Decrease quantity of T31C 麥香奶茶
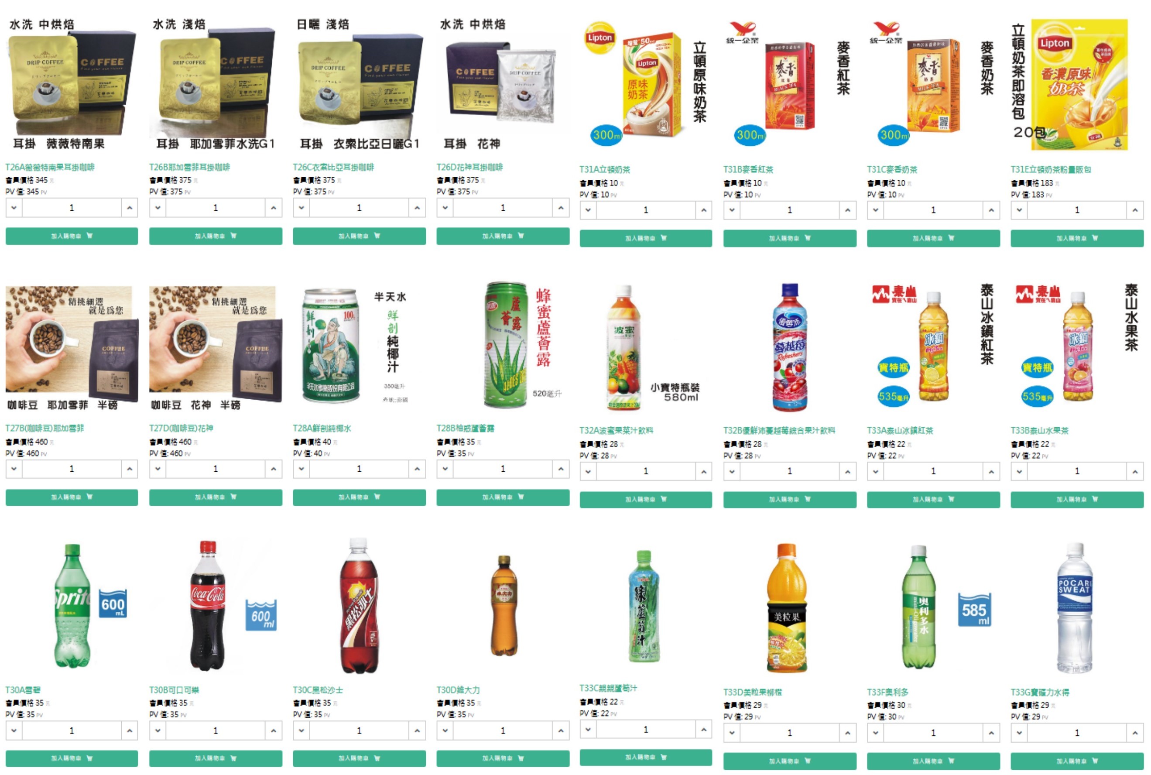Screen dimensions: 1151x775 pos(876,211)
